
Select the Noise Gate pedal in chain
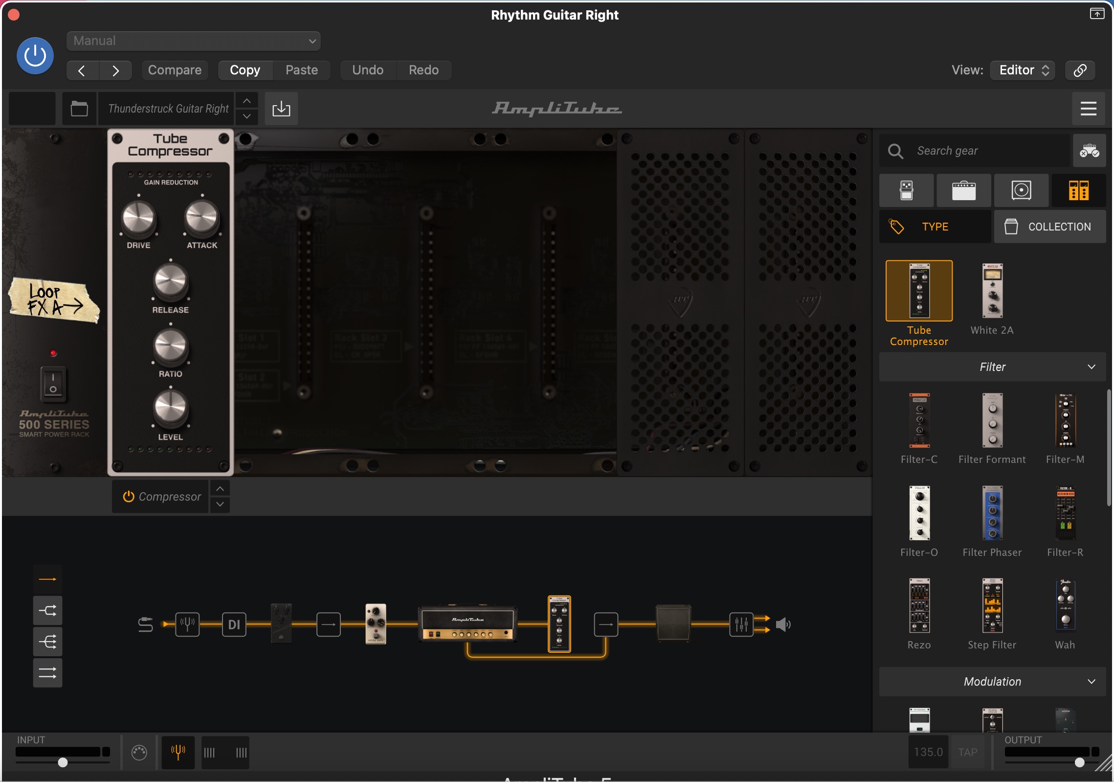coord(376,624)
